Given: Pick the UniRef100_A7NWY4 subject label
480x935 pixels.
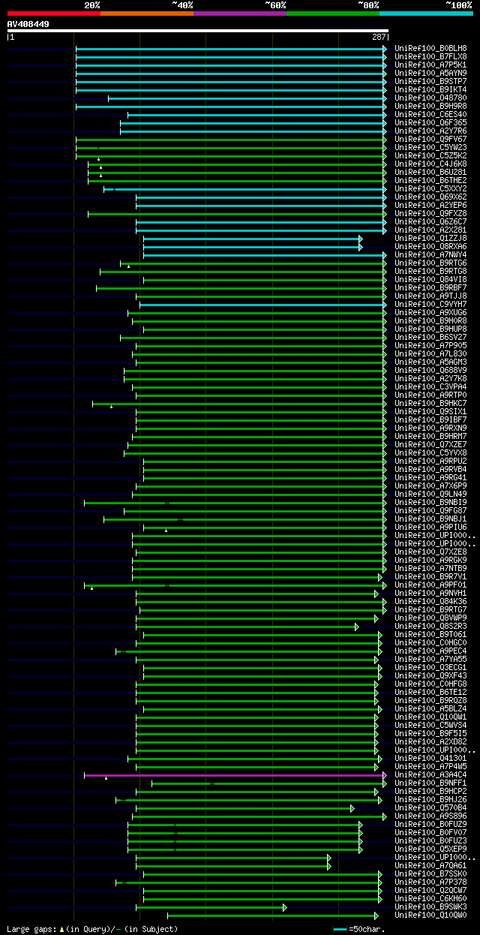Looking at the screenshot, I should pyautogui.click(x=430, y=254).
